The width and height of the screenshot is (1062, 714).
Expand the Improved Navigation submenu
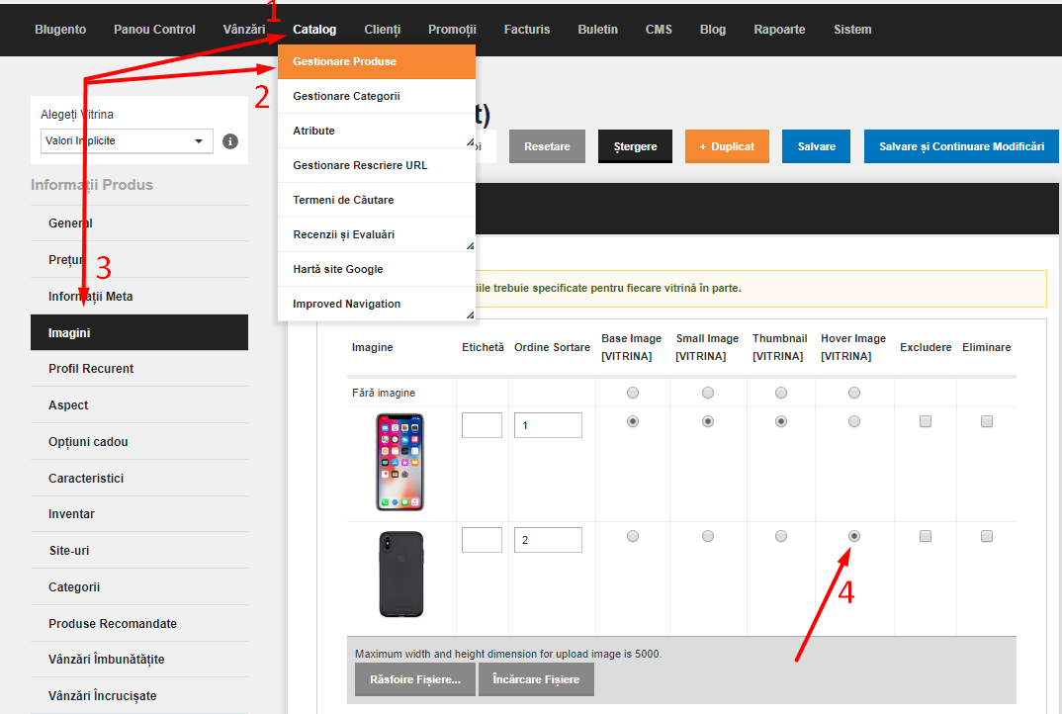377,304
